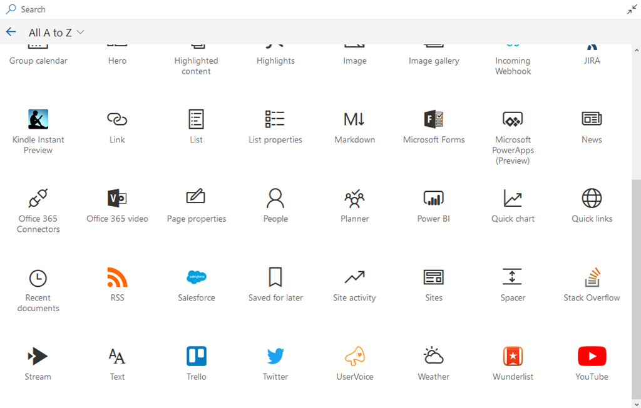The image size is (641, 408).
Task: Add the Weather web part
Action: (x=434, y=357)
